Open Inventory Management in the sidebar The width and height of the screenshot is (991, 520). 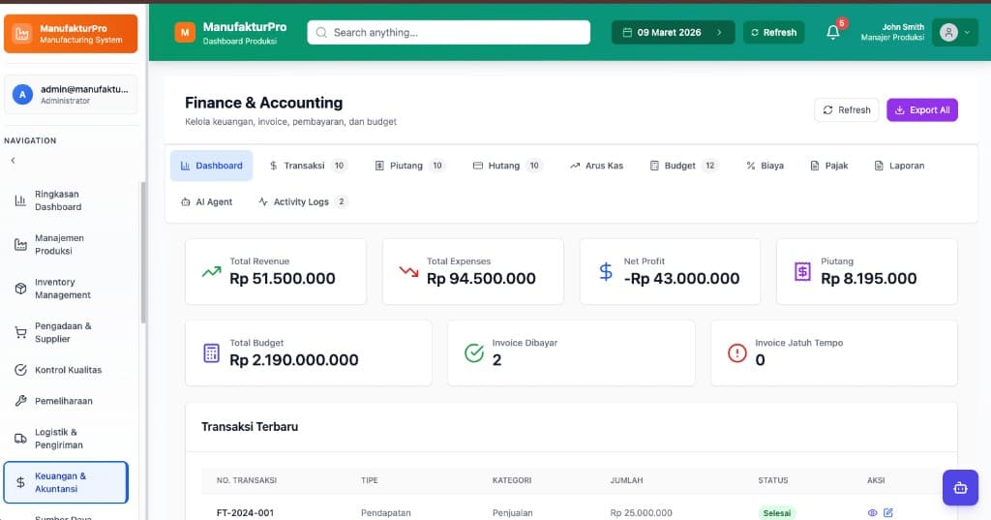(63, 289)
